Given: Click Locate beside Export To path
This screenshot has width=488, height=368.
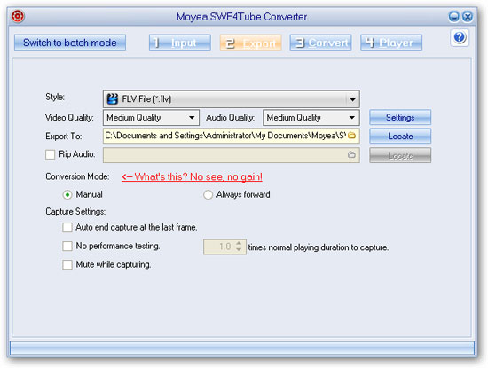Looking at the screenshot, I should (x=400, y=137).
